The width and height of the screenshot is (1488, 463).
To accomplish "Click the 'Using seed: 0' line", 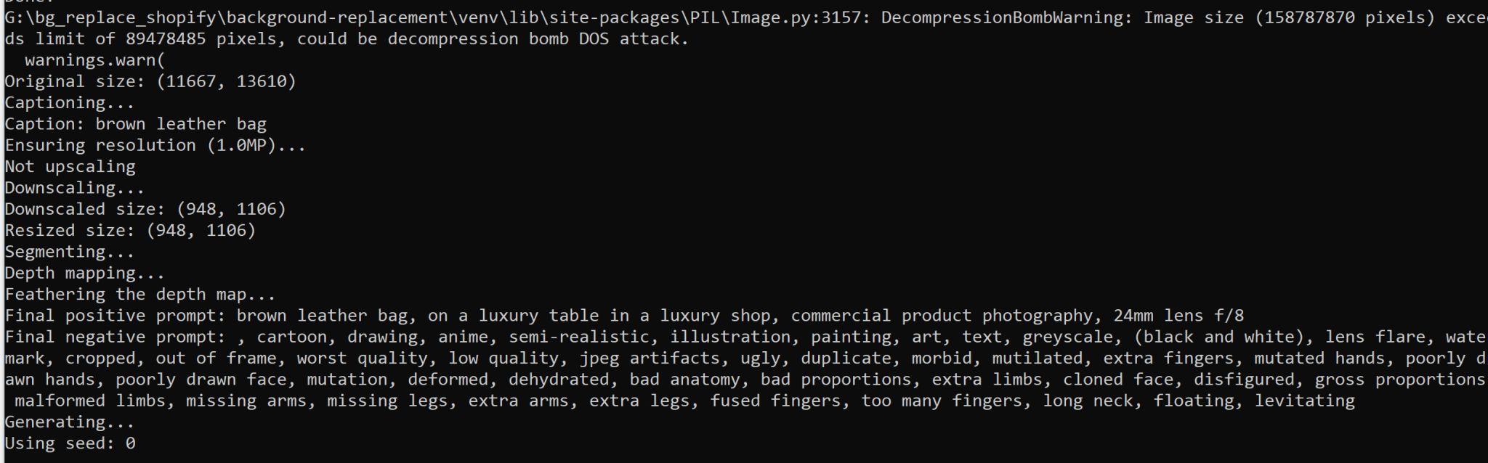I will (70, 443).
